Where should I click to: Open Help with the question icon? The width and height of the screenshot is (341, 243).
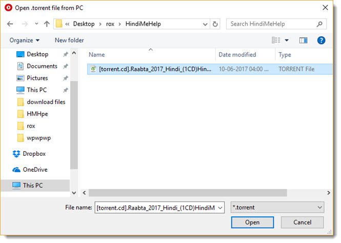pyautogui.click(x=321, y=40)
